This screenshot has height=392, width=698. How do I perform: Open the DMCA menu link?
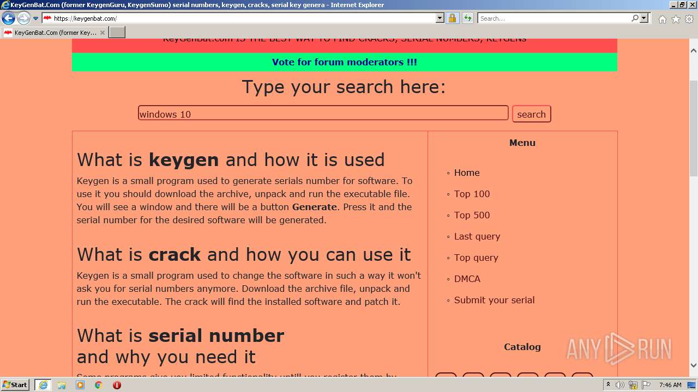click(467, 279)
